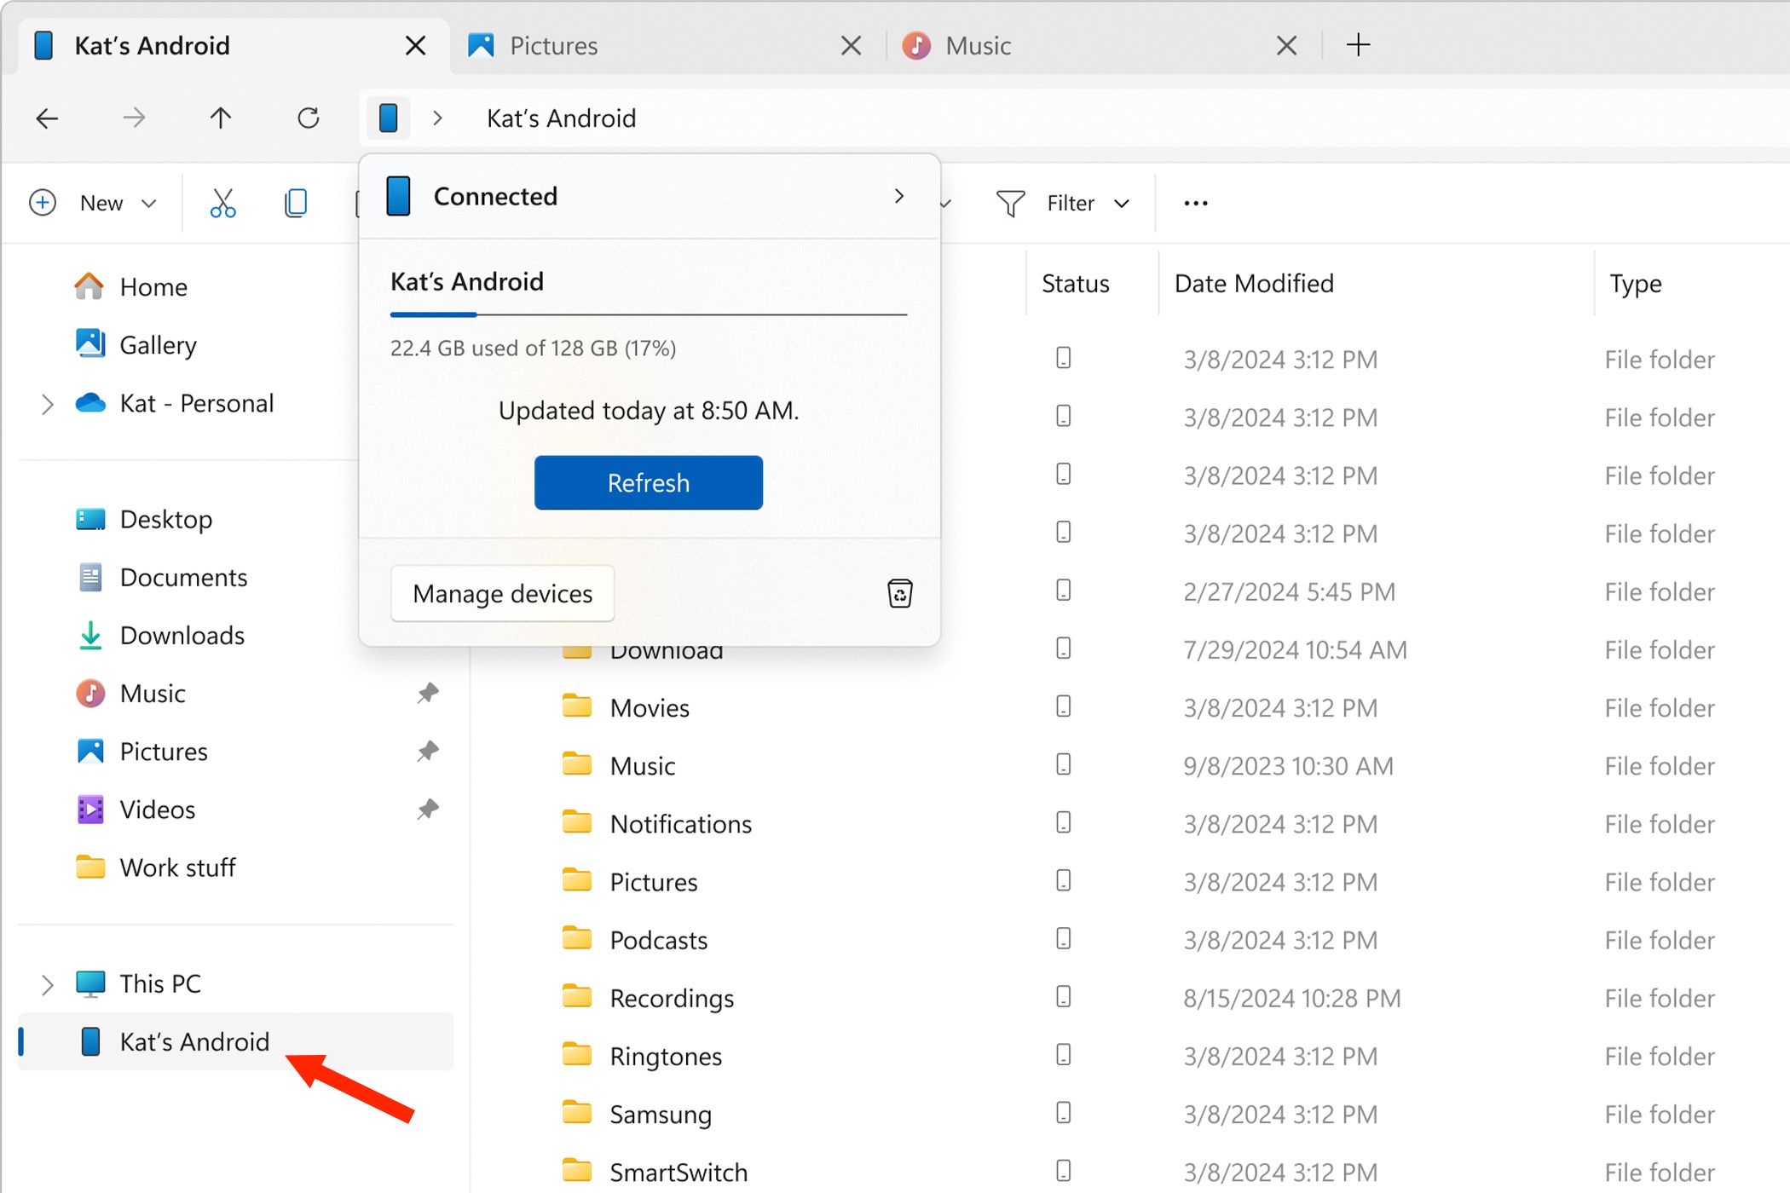This screenshot has height=1193, width=1790.
Task: Open the Filter dropdown
Action: coord(1063,203)
